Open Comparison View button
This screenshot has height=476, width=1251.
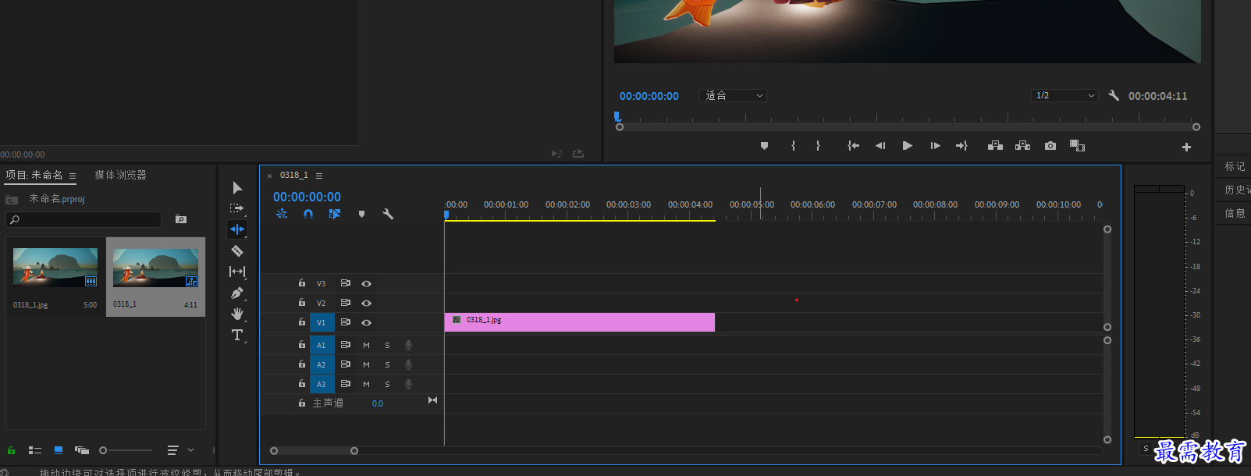[1077, 146]
